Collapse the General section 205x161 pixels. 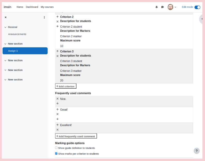point(5,27)
